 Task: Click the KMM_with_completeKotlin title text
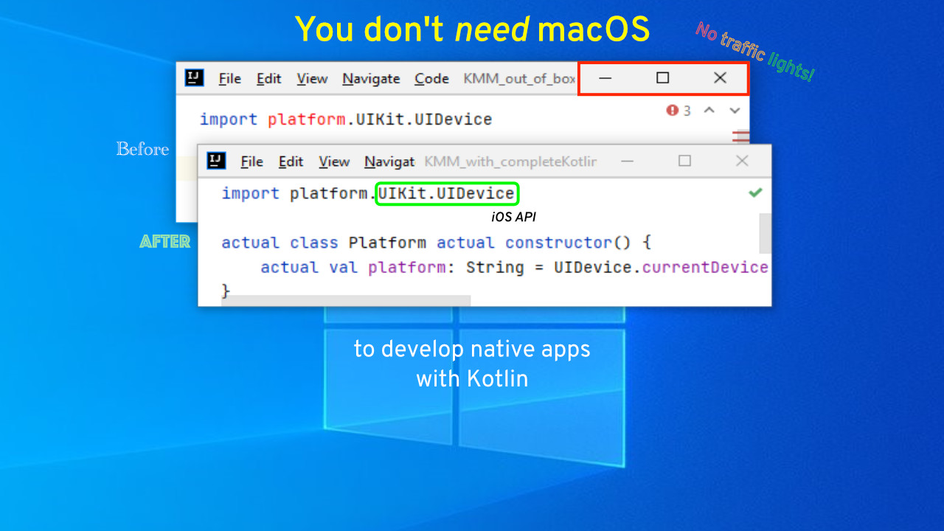510,162
